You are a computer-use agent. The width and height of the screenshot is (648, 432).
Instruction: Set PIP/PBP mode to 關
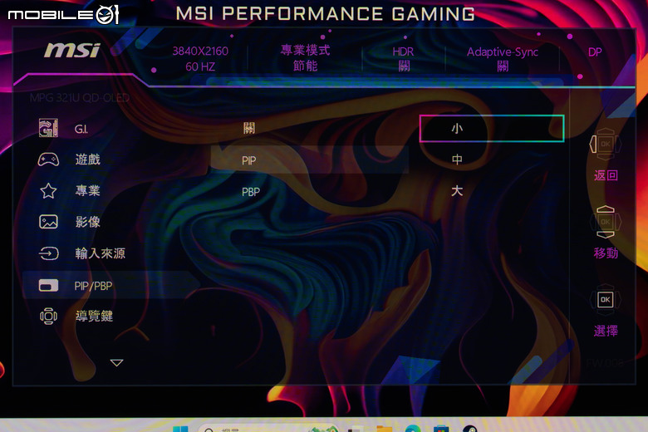[248, 128]
